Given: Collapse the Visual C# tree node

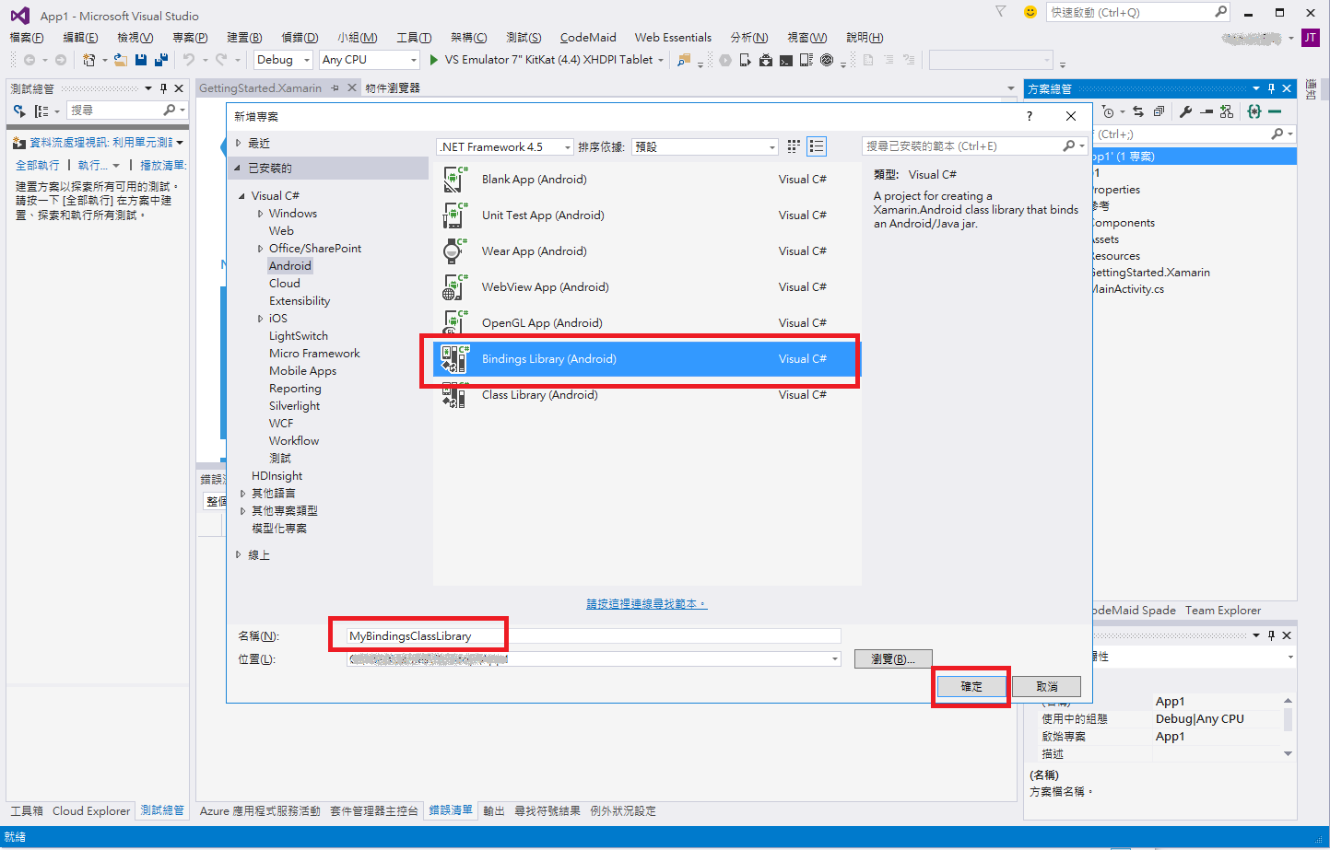Looking at the screenshot, I should 242,196.
